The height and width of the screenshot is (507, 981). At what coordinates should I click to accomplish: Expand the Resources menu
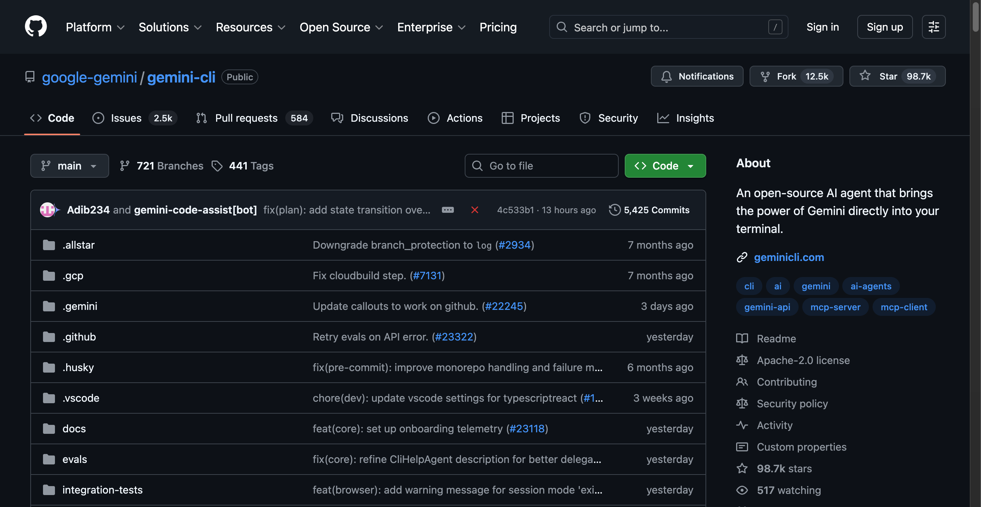point(250,27)
